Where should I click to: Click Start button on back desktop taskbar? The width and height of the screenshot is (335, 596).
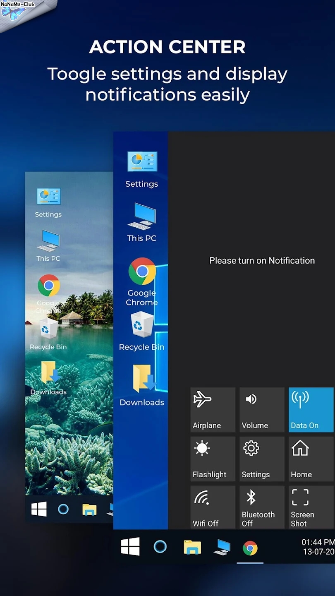pyautogui.click(x=39, y=509)
